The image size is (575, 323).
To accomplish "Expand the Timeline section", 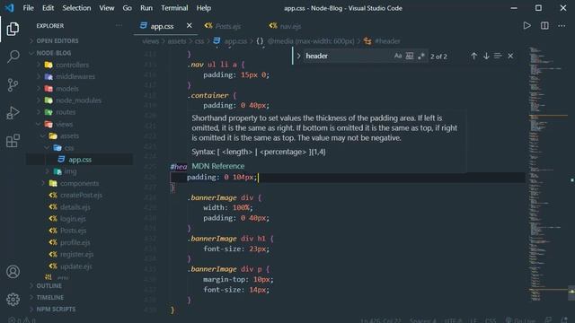I will pos(50,298).
